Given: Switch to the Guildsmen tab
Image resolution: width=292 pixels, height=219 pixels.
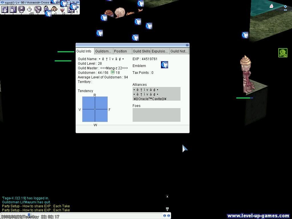Looking at the screenshot, I should 103,51.
